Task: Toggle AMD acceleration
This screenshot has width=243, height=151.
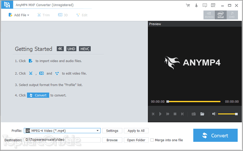Action: tap(232, 15)
